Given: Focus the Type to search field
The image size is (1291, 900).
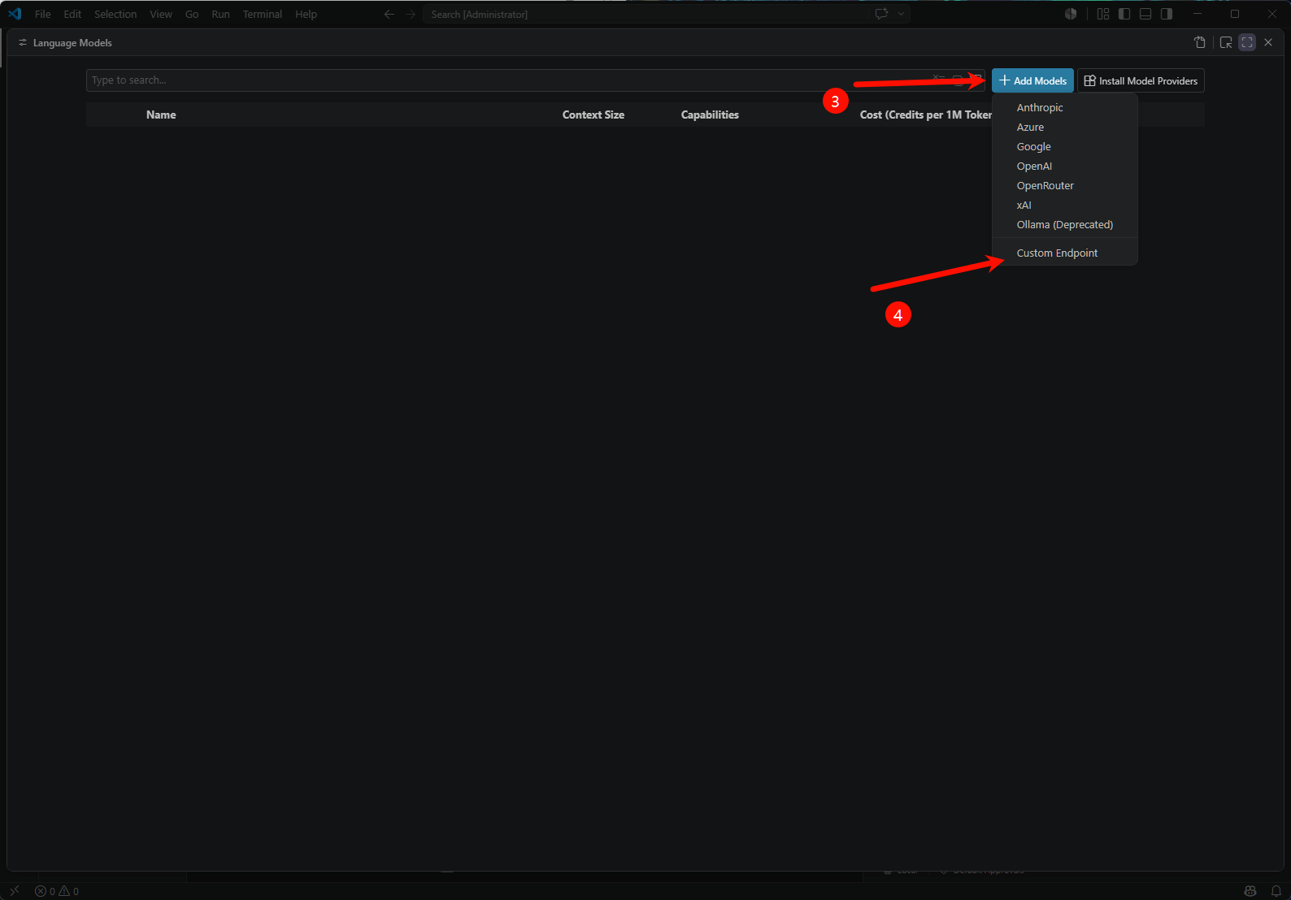Looking at the screenshot, I should pos(535,80).
